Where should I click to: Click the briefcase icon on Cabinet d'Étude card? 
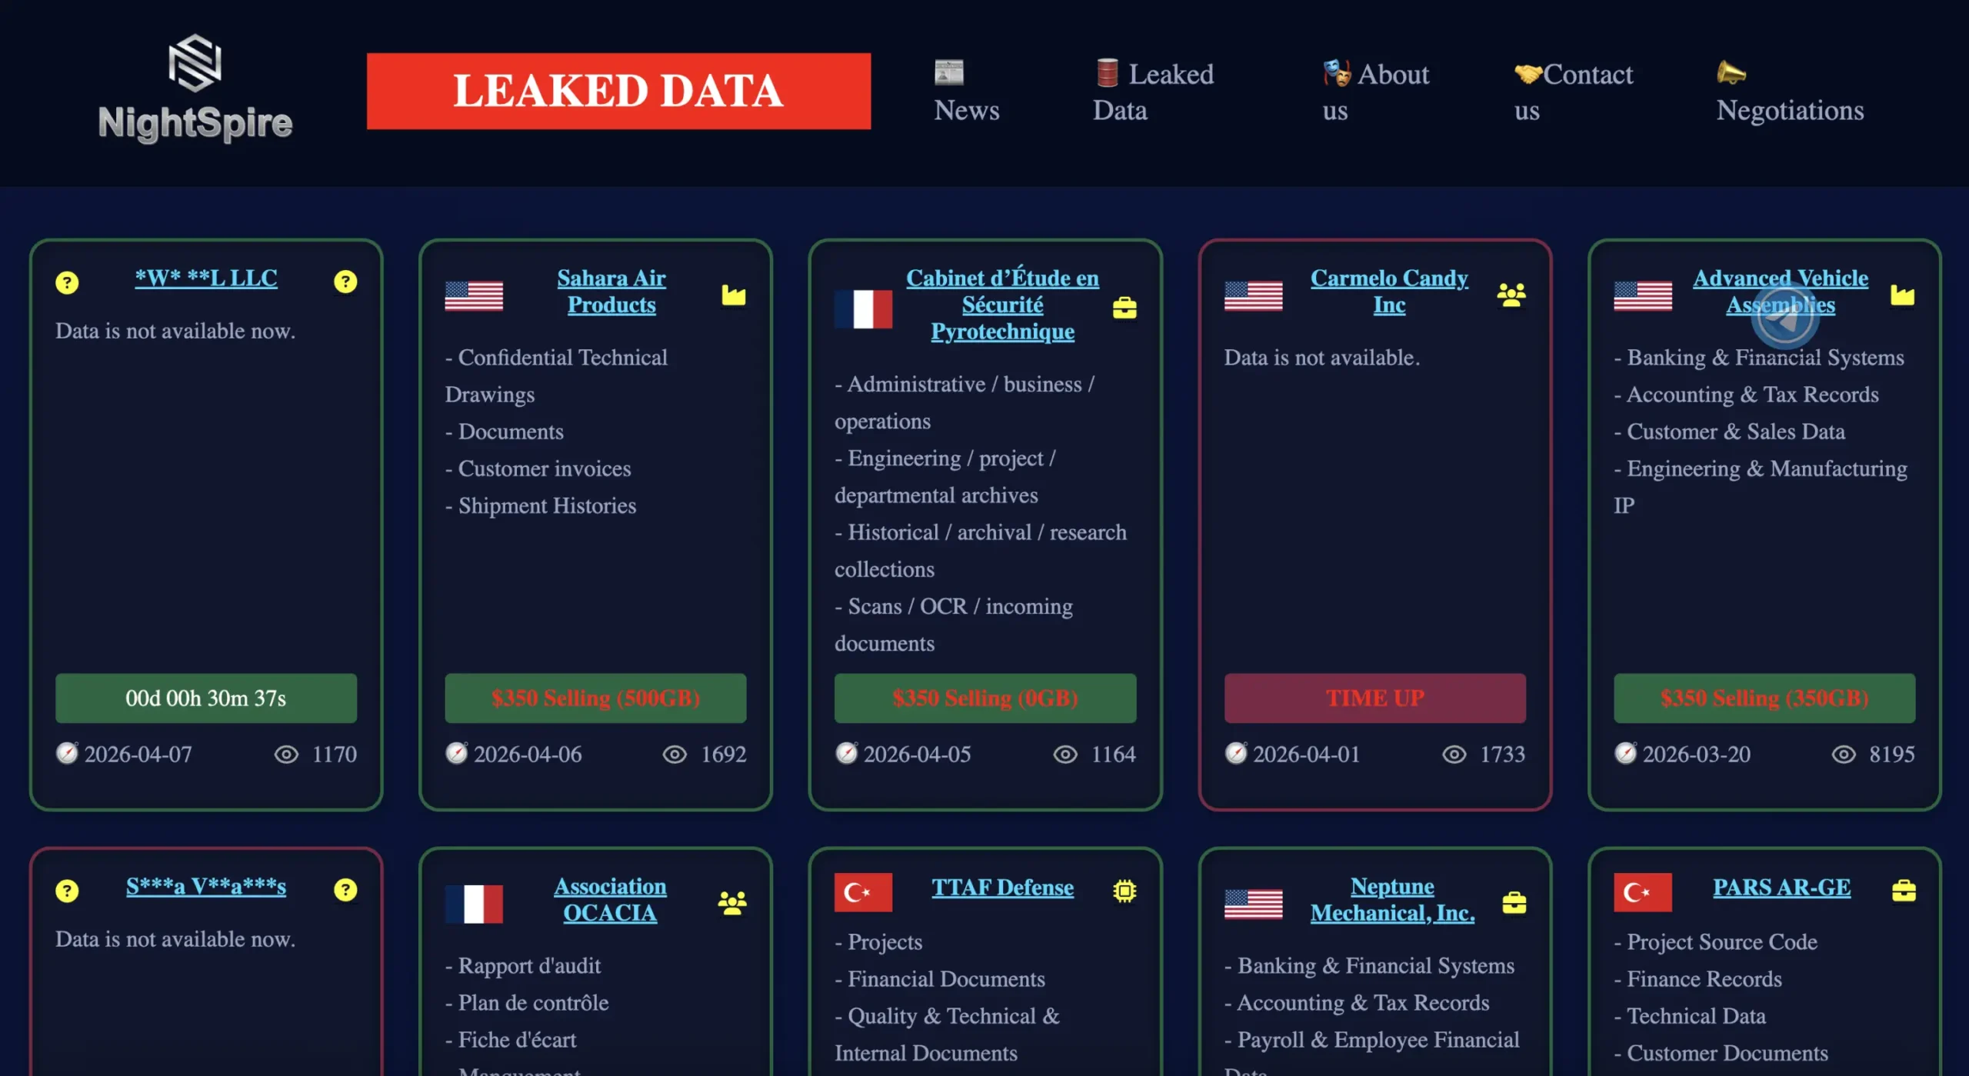tap(1124, 308)
